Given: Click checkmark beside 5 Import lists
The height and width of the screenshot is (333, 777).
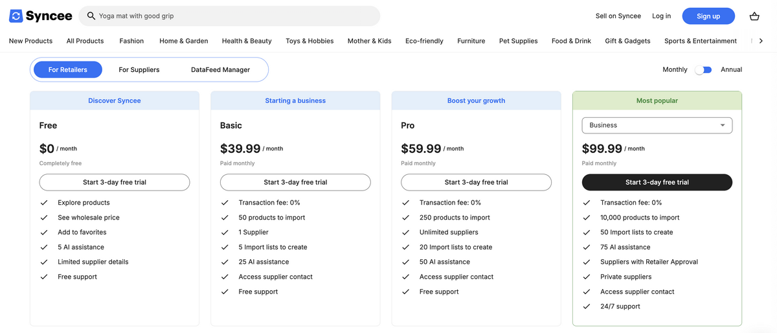Looking at the screenshot, I should point(225,247).
